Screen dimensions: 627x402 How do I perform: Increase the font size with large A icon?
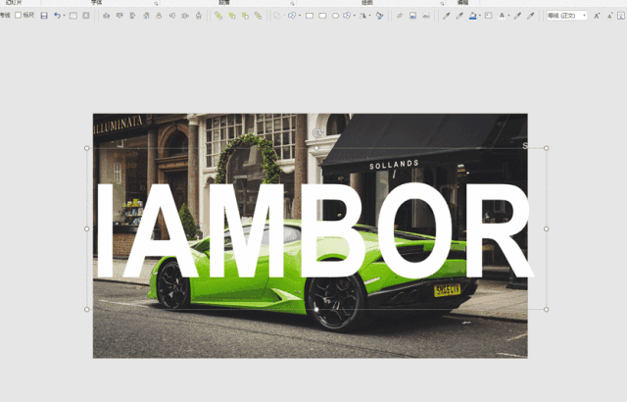[597, 16]
